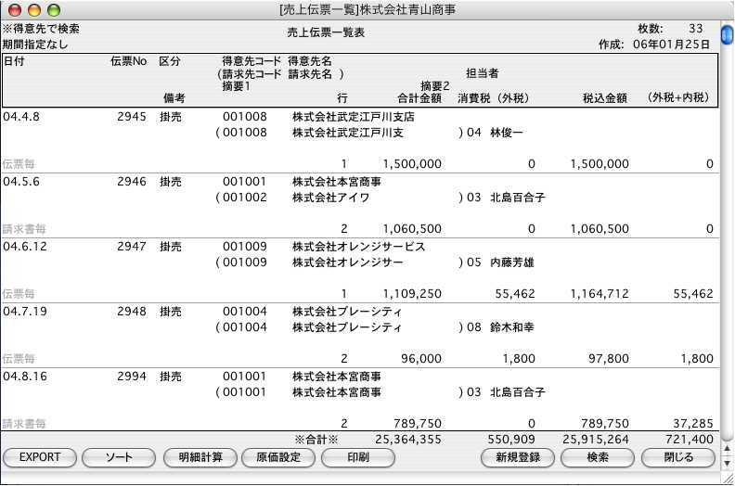Select slip number 2994 row

(132, 377)
